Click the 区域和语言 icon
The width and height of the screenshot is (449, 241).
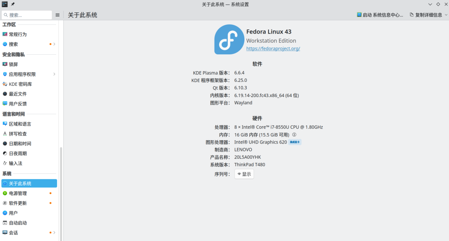5,124
